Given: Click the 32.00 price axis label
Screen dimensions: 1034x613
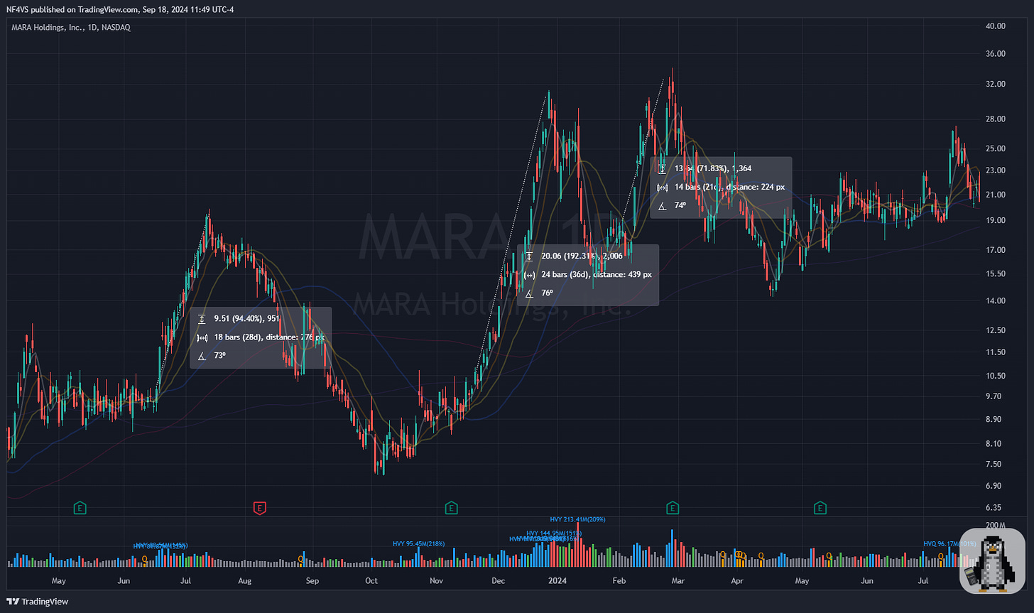Looking at the screenshot, I should 997,84.
